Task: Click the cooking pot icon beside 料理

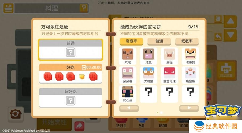Action: (8, 8)
